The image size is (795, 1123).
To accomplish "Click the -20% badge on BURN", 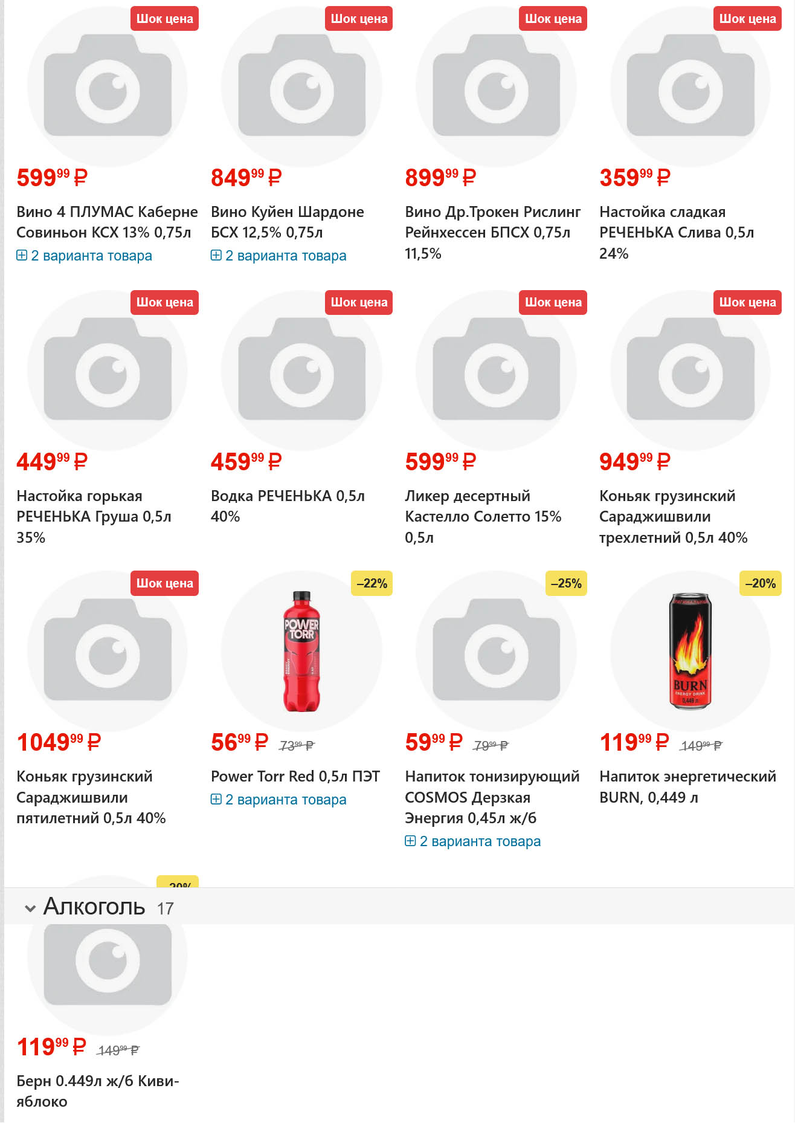I will coord(760,583).
